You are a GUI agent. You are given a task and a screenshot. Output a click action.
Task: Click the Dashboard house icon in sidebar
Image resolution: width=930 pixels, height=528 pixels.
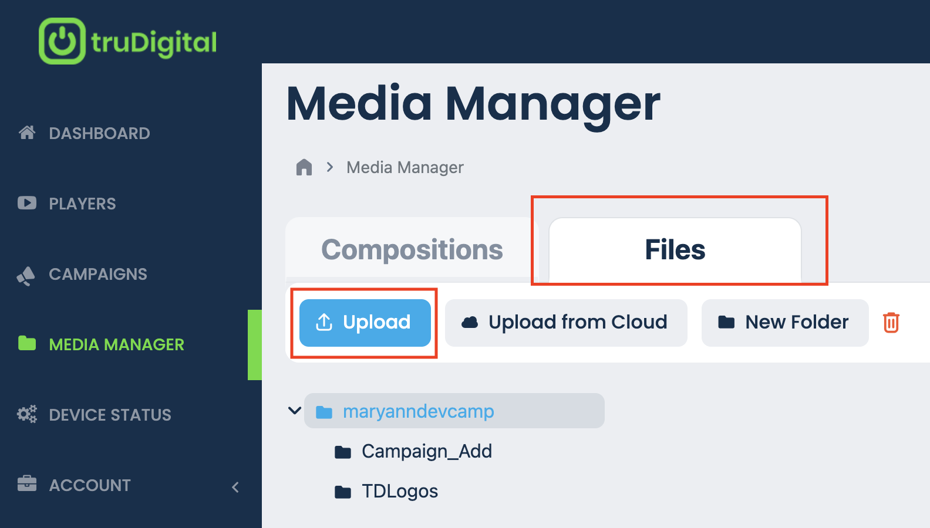click(x=27, y=133)
